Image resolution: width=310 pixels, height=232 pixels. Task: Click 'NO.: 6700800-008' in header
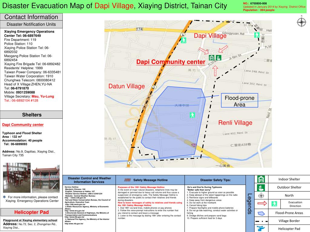tap(255, 3)
